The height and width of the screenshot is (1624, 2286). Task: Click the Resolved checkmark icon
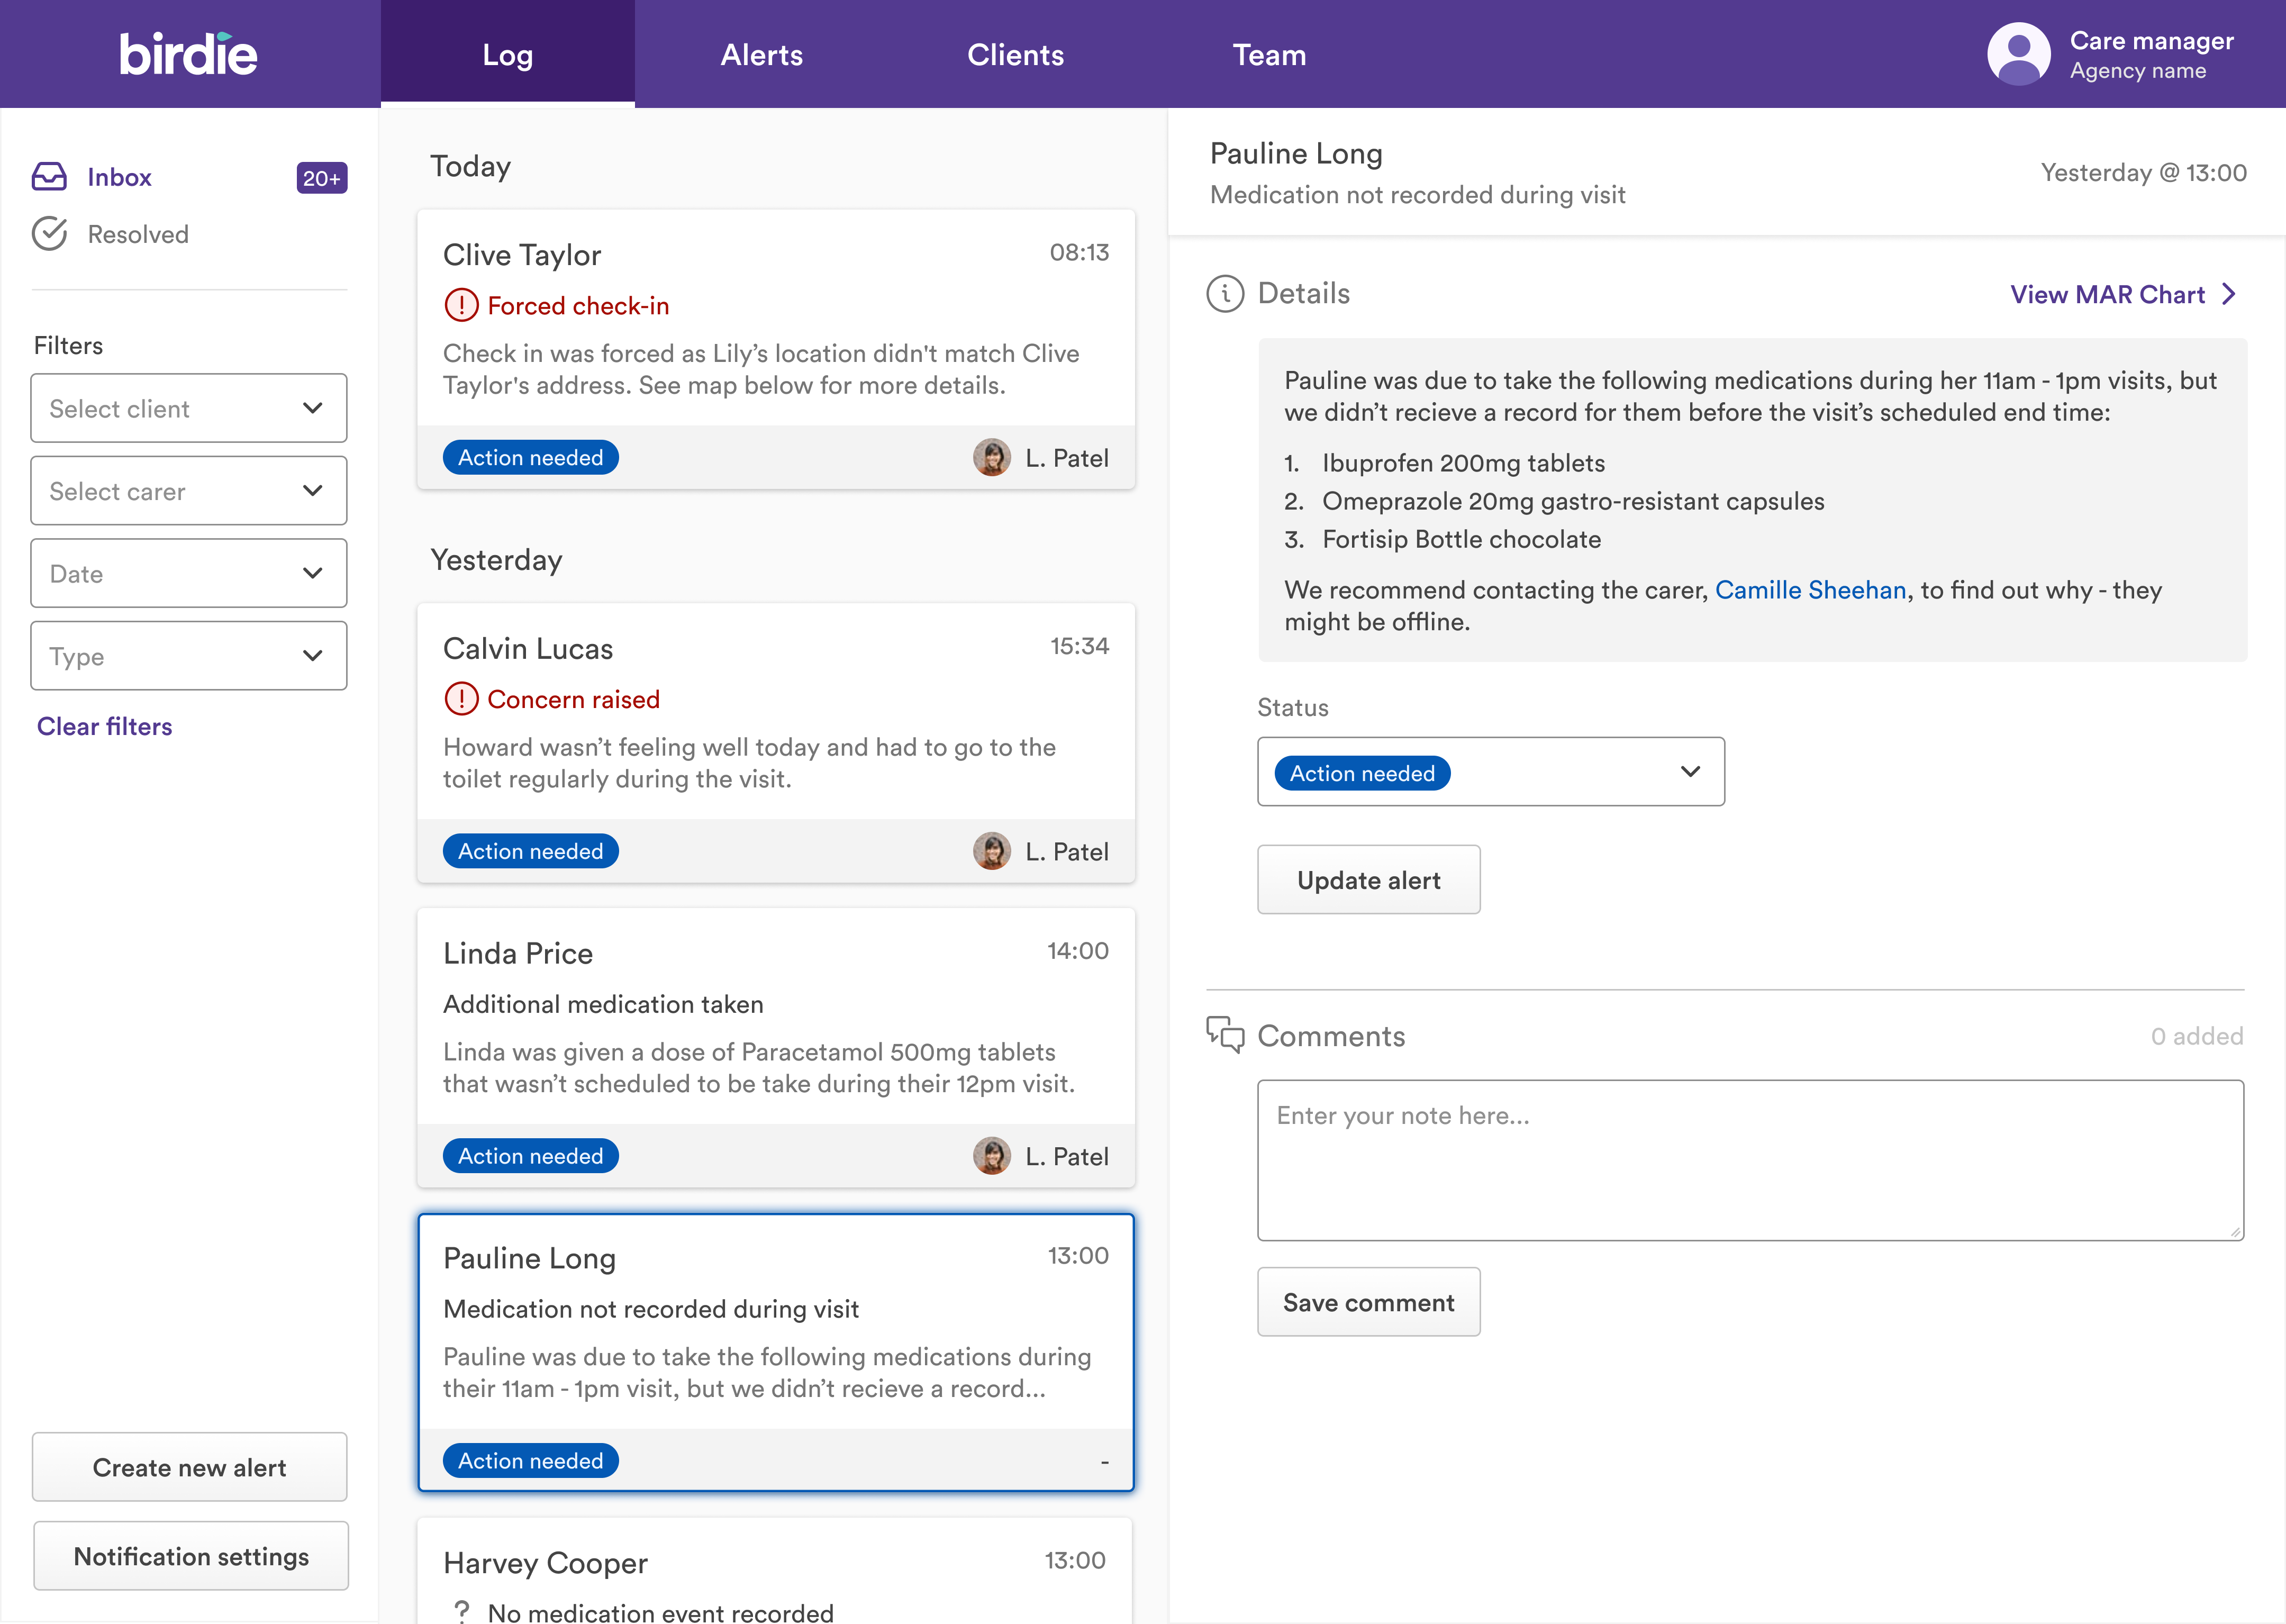49,234
